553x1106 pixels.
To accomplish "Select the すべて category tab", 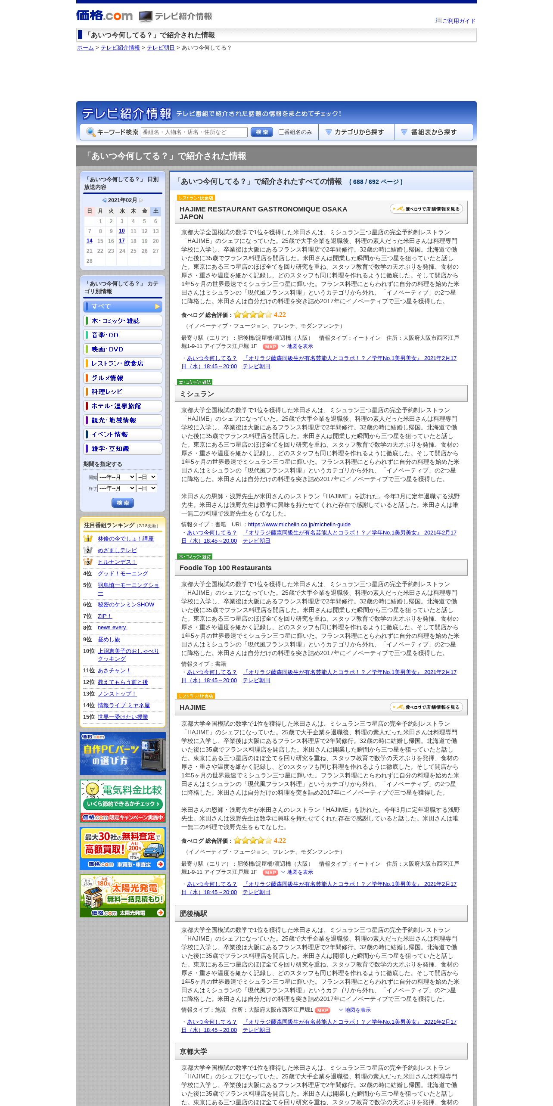I will point(123,306).
